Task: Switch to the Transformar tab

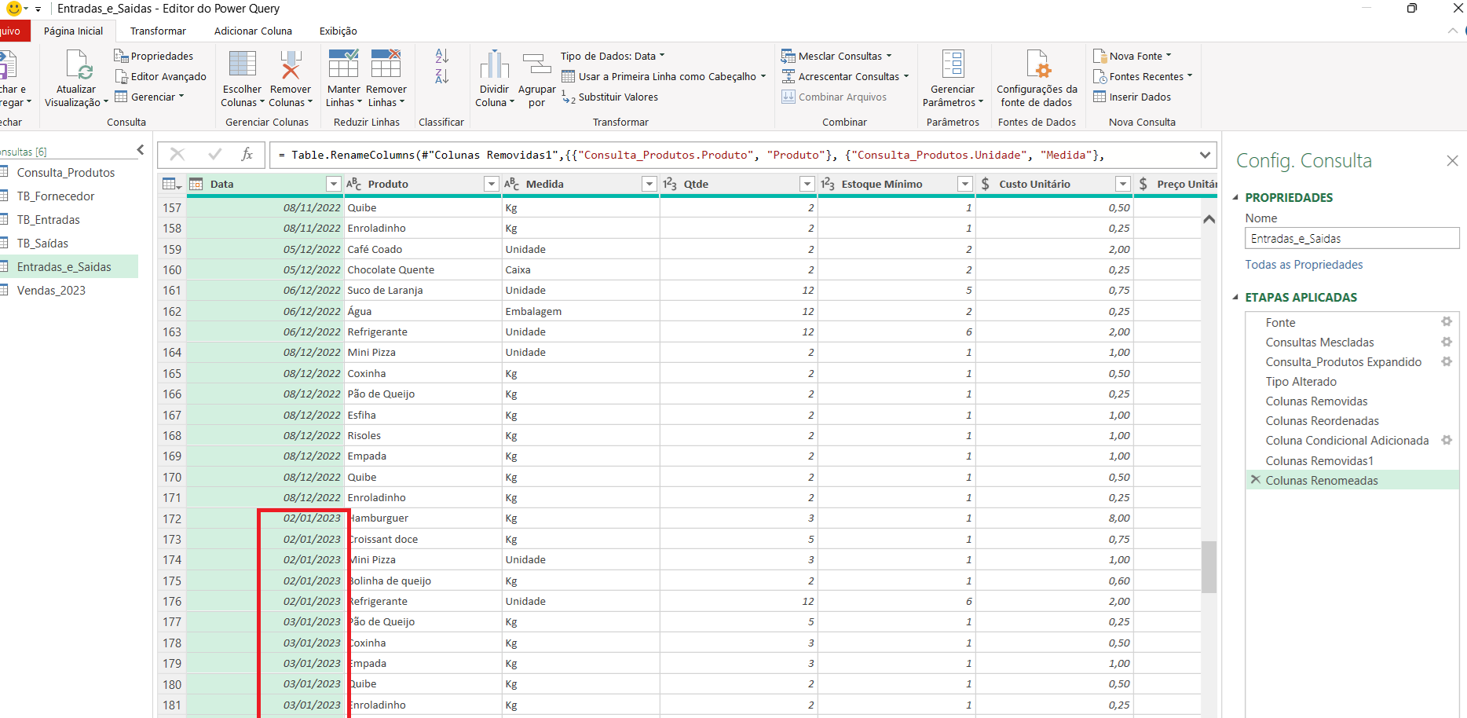Action: point(158,31)
